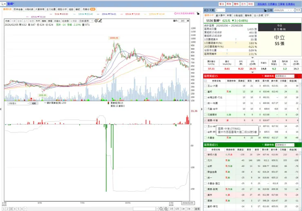This screenshot has width=302, height=211.
Task: Toggle the lock icon beside 日期 field
Action: [x=265, y=10]
